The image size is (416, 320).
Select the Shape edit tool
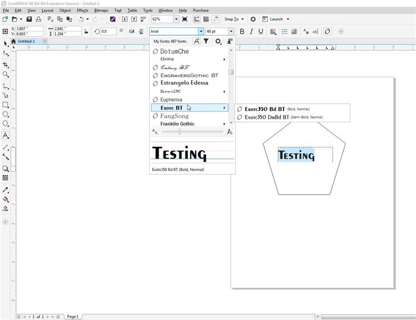click(5, 53)
